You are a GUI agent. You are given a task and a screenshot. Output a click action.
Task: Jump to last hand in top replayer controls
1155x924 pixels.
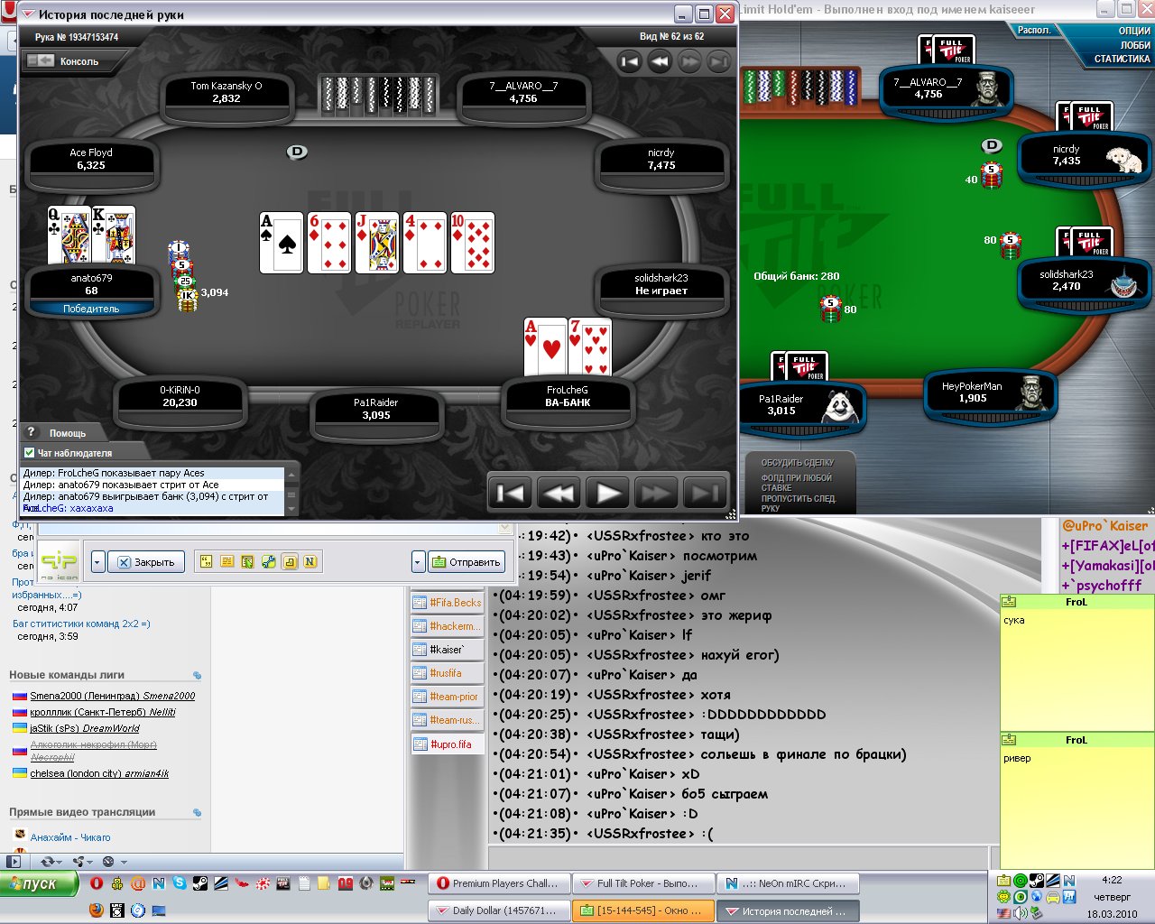[x=719, y=61]
